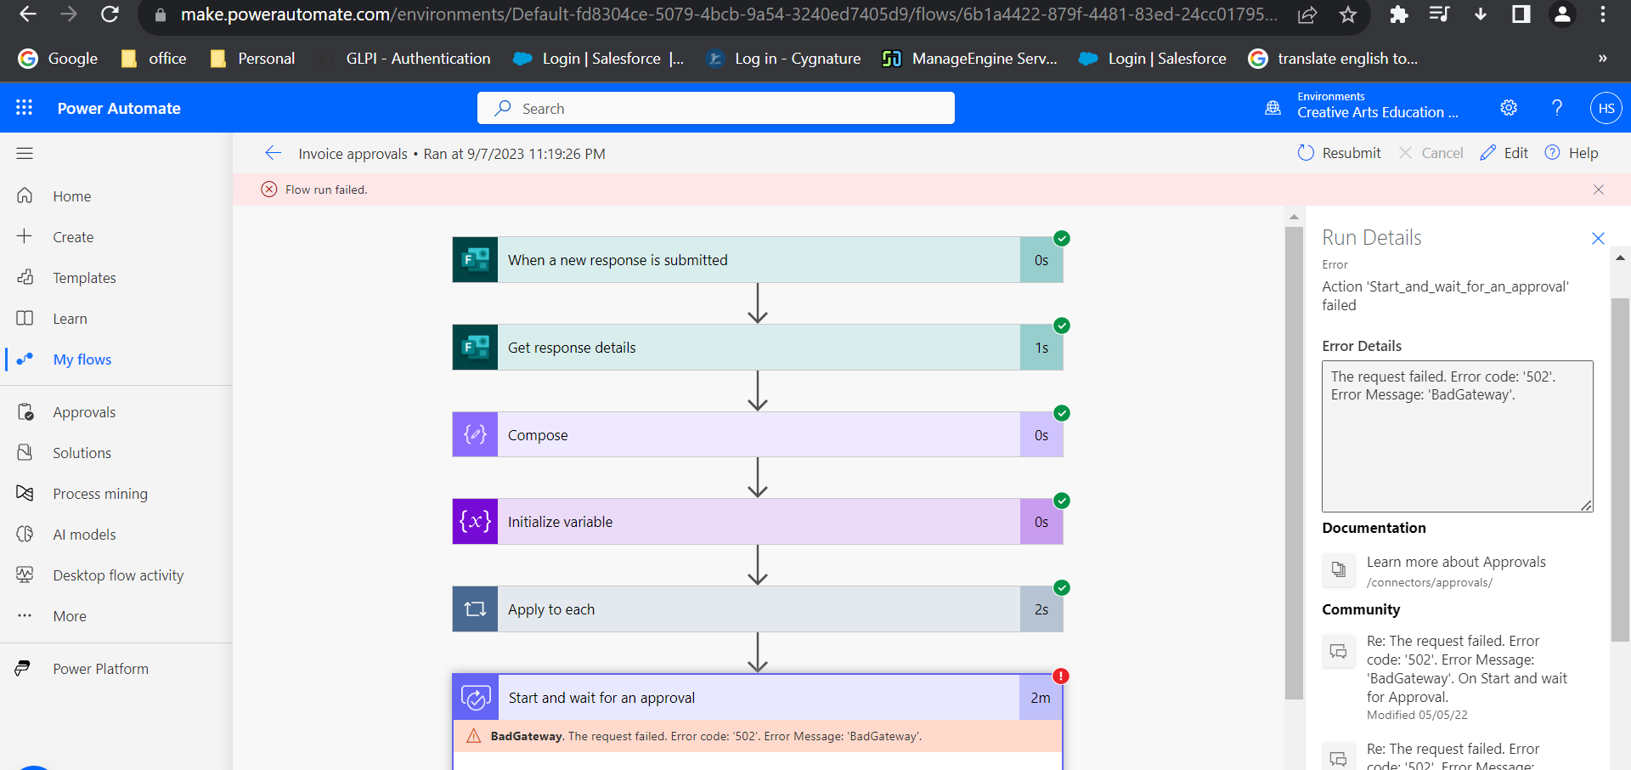Open the app launcher waffle icon
The height and width of the screenshot is (770, 1631).
tap(24, 108)
